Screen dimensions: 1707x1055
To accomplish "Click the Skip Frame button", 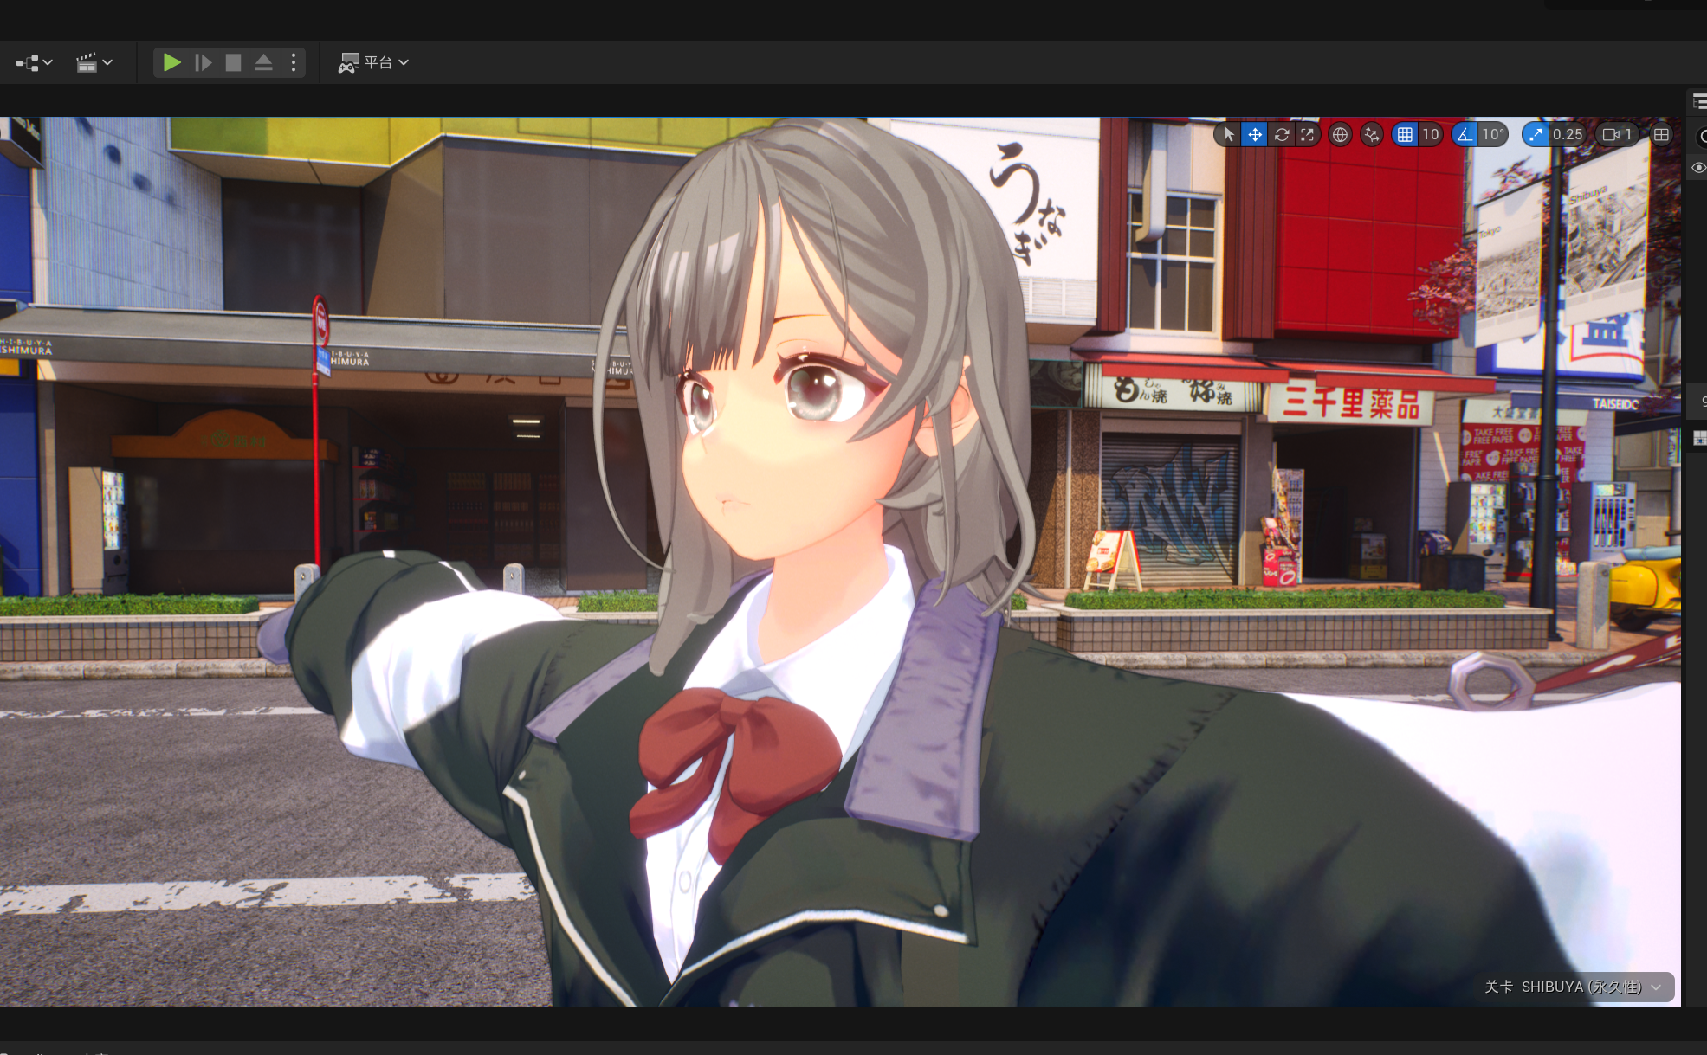I will pos(204,62).
